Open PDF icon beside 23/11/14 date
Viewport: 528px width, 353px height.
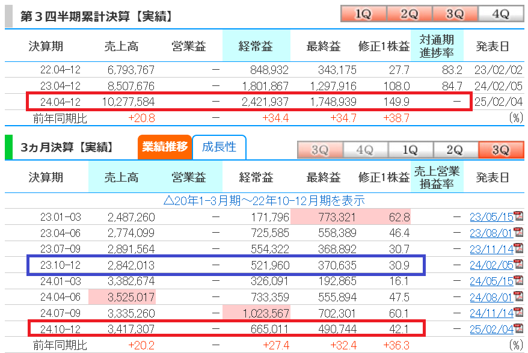(x=518, y=248)
